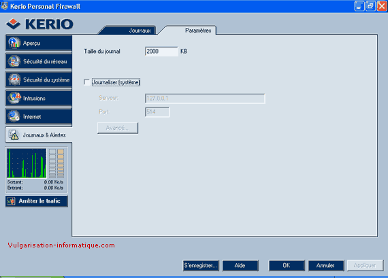Open the Internet section icon

coord(14,116)
